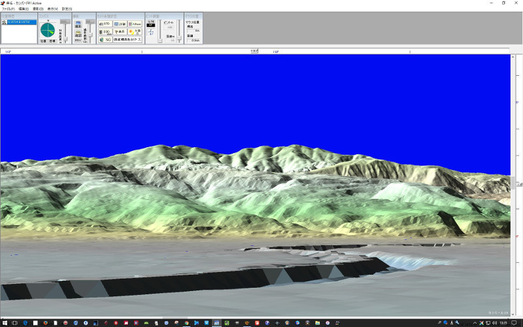Click the azimuth marker on horizontal ruler
The width and height of the screenshot is (523, 327).
coord(254,51)
